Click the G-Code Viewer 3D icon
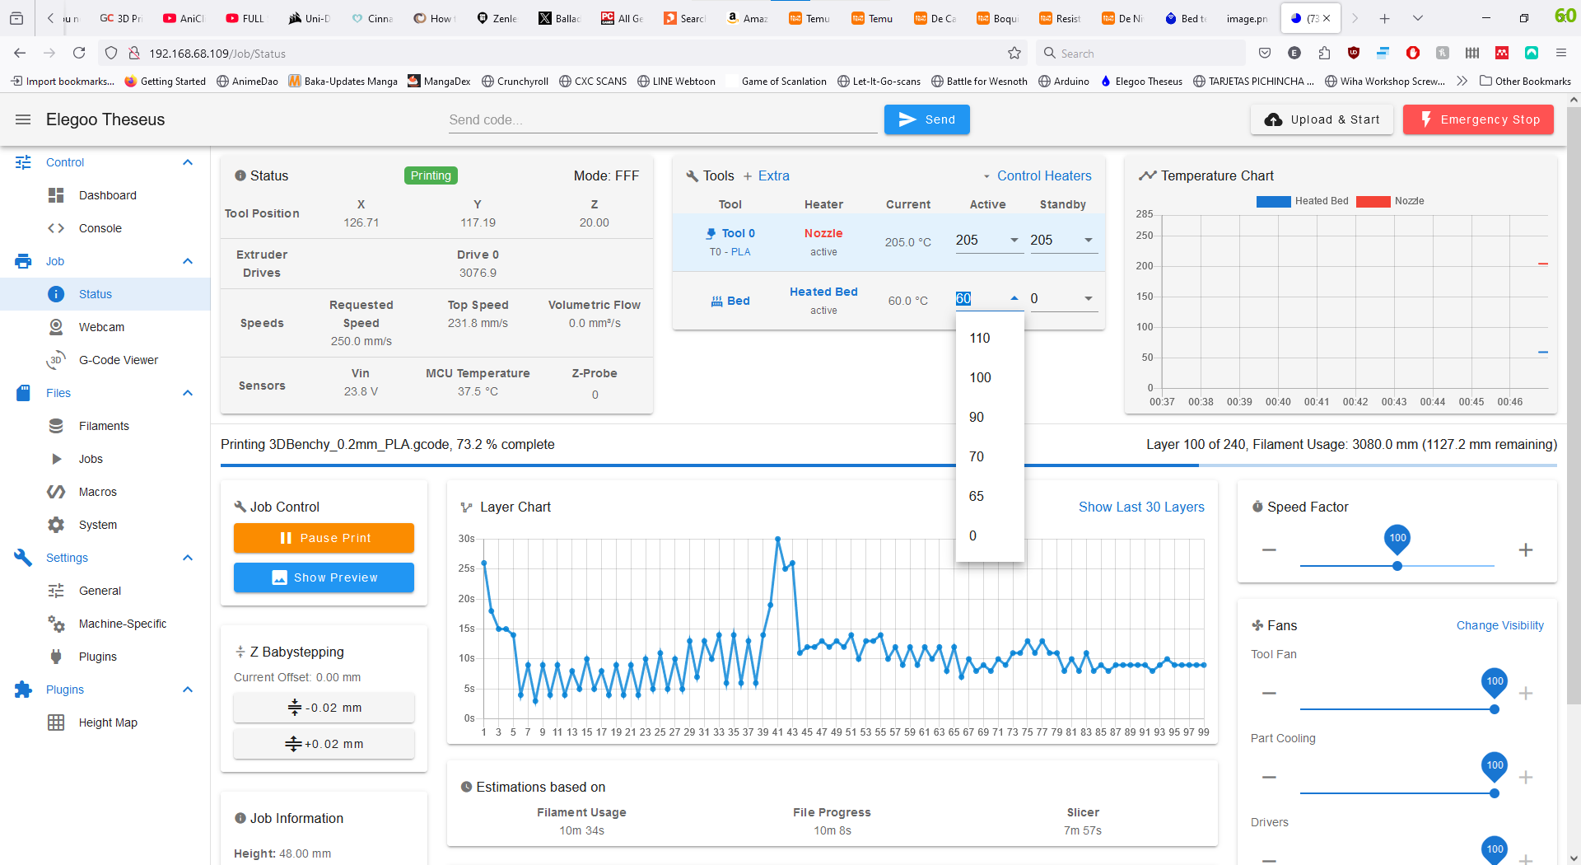Viewport: 1581px width, 865px height. coord(56,360)
